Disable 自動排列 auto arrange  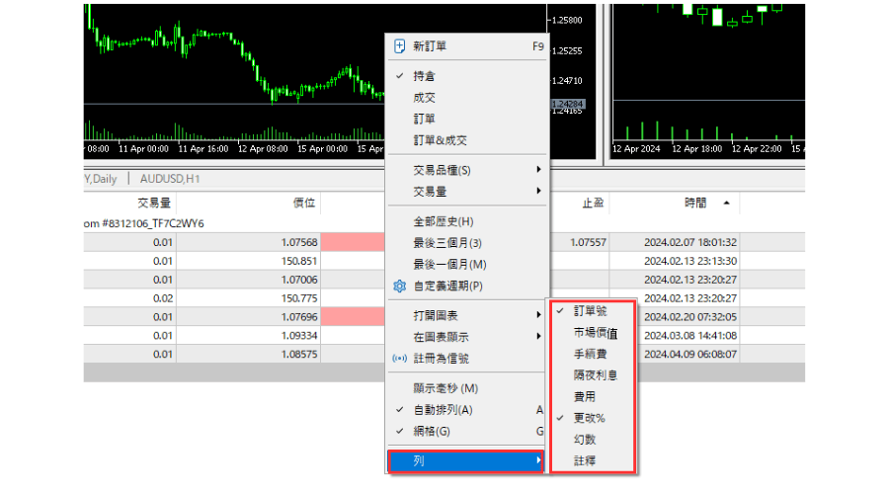[442, 410]
